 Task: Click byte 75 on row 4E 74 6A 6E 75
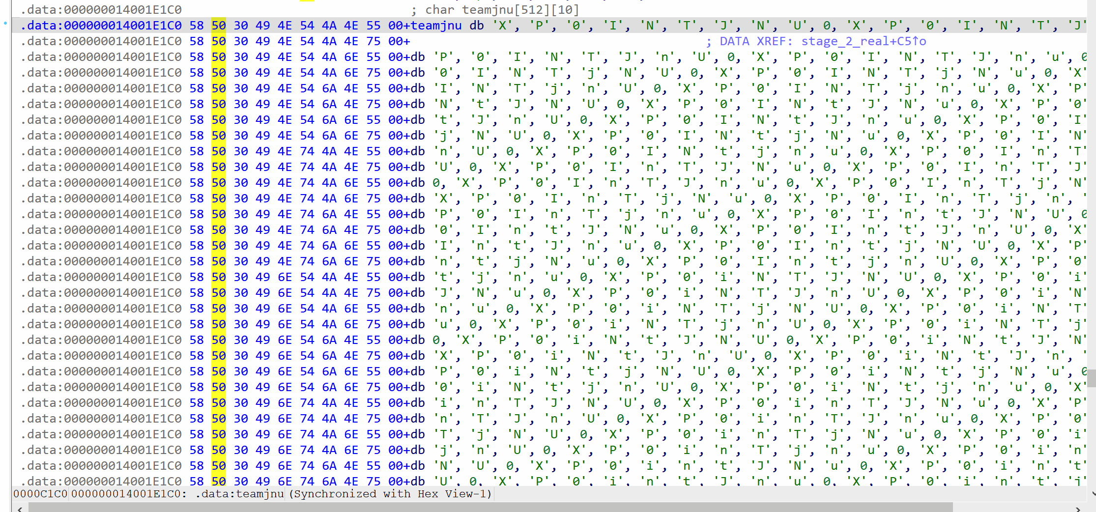[373, 261]
